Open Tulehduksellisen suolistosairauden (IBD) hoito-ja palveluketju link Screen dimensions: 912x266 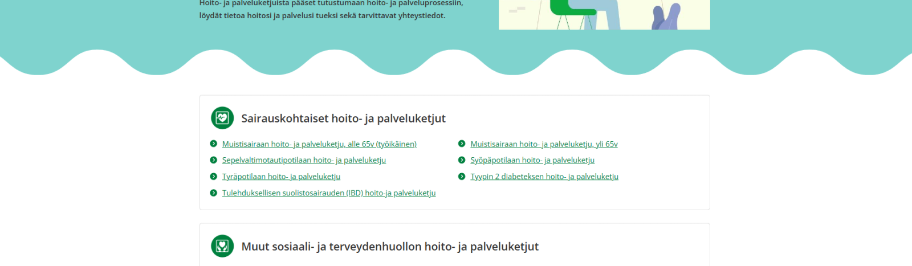[329, 193]
